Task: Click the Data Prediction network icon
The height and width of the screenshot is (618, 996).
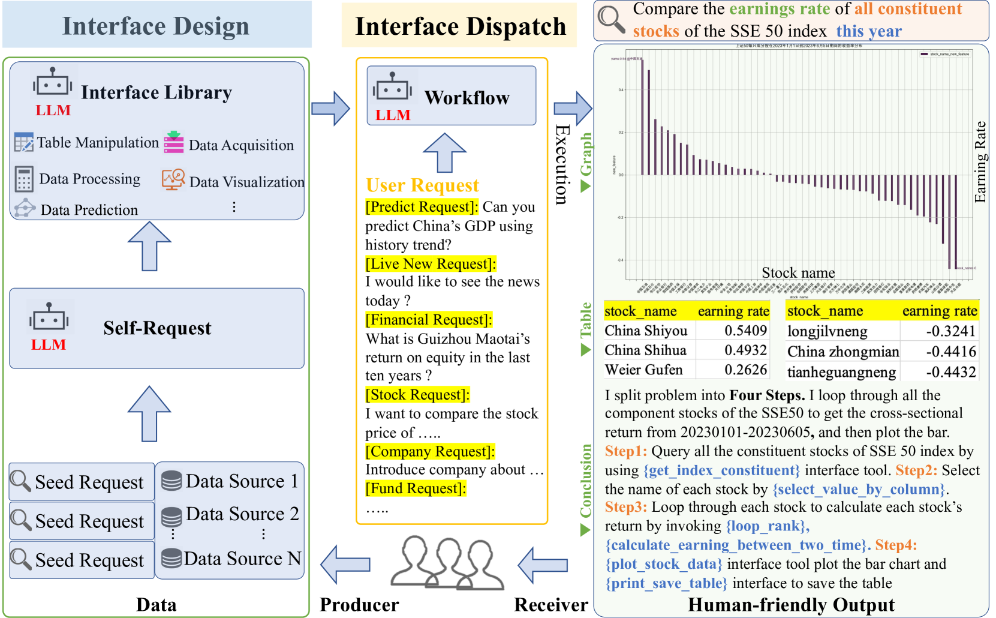Action: point(25,208)
